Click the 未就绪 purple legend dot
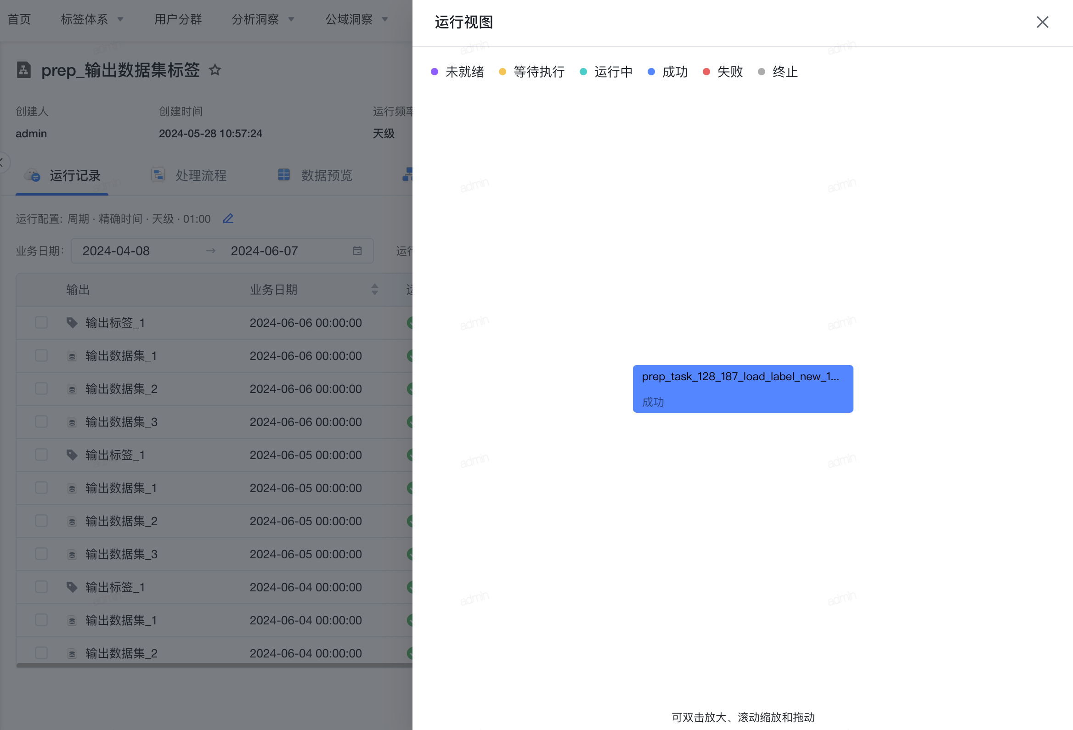Image resolution: width=1073 pixels, height=730 pixels. tap(434, 72)
